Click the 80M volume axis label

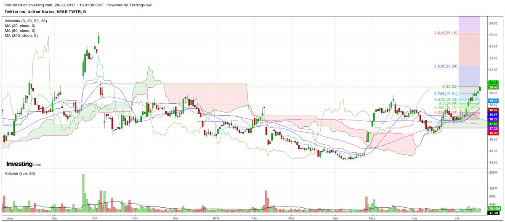492,196
